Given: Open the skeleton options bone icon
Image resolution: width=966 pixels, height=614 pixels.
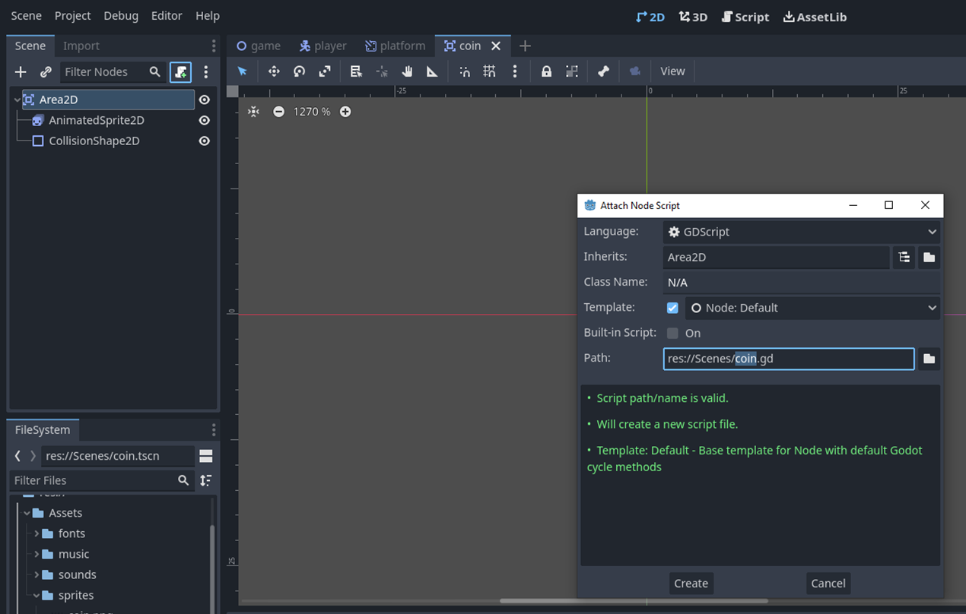Looking at the screenshot, I should pyautogui.click(x=603, y=71).
